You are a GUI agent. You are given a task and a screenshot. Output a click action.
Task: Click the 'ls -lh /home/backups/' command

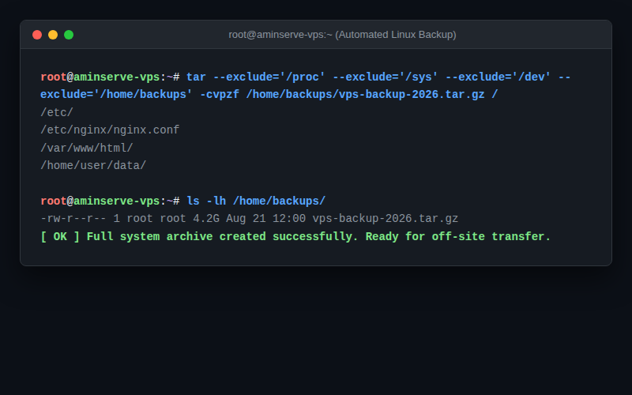click(256, 201)
